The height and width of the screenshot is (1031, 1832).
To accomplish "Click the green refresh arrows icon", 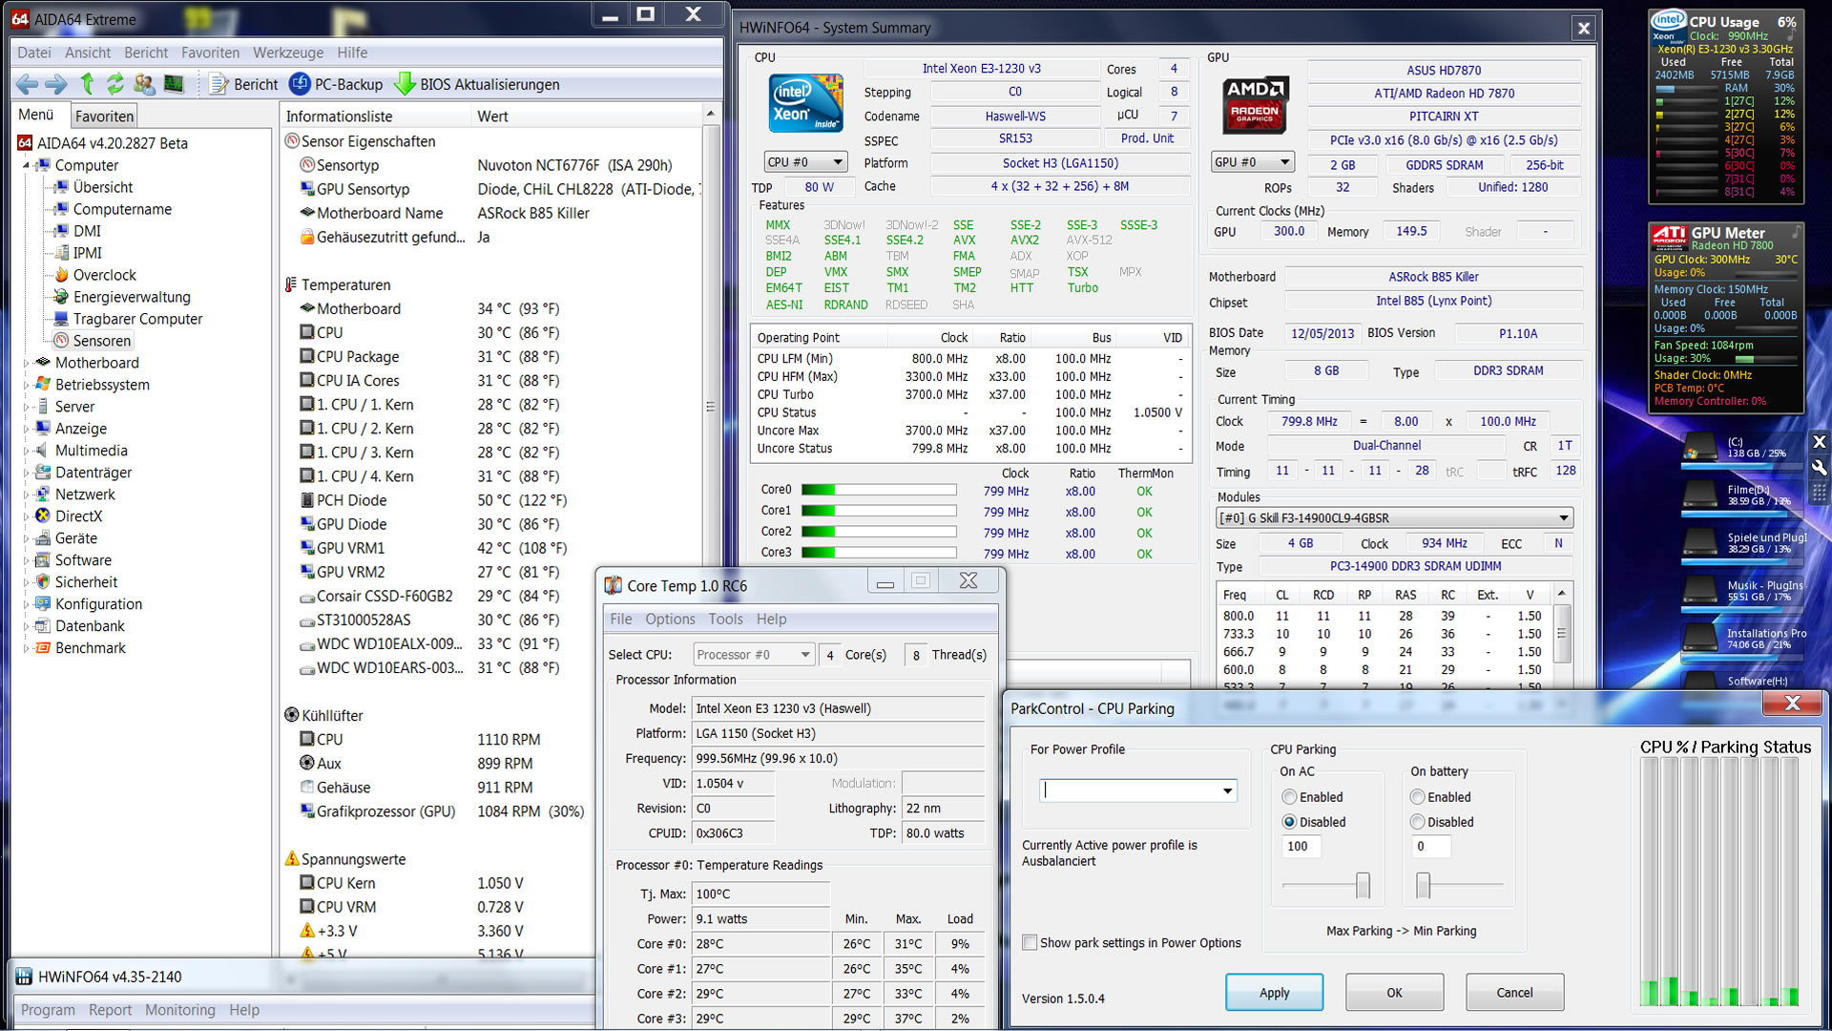I will tap(115, 84).
